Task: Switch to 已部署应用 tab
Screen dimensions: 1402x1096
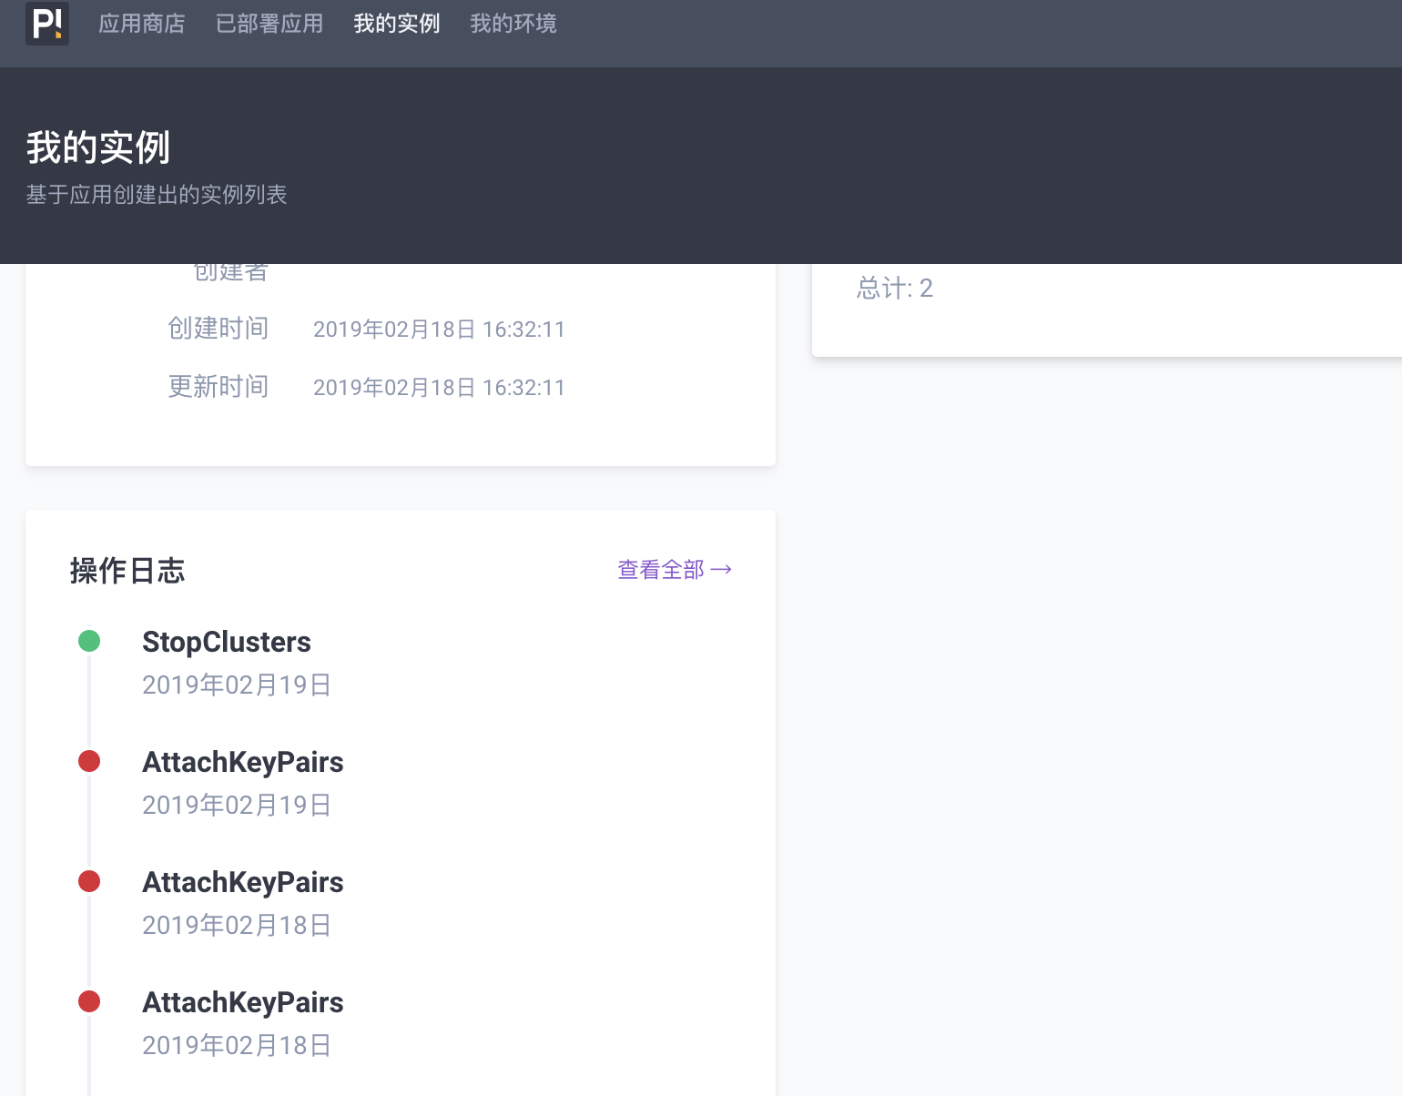Action: click(269, 24)
